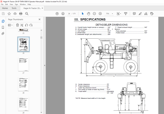This screenshot has width=164, height=114.
Task: Close the Page Thumbnails panel
Action: tap(39, 19)
